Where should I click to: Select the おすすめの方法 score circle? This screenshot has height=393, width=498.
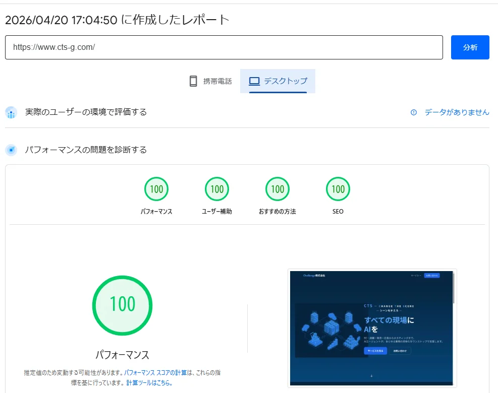point(277,189)
